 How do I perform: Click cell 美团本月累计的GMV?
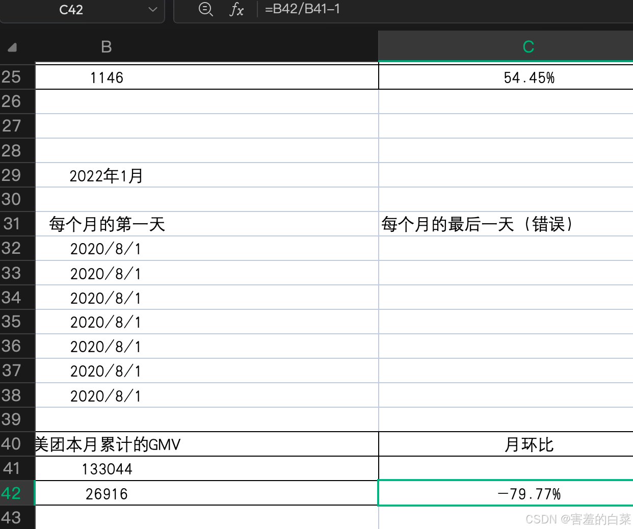click(x=207, y=444)
